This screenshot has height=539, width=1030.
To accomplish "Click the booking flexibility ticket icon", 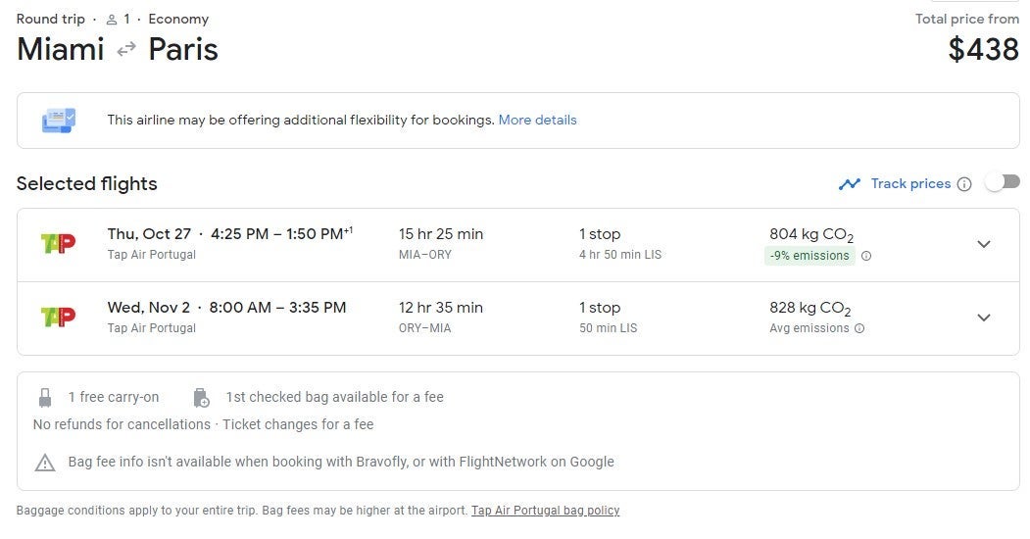I will pyautogui.click(x=58, y=121).
